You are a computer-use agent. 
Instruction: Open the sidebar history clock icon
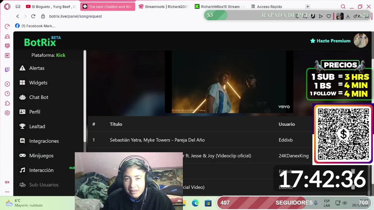click(x=7, y=94)
